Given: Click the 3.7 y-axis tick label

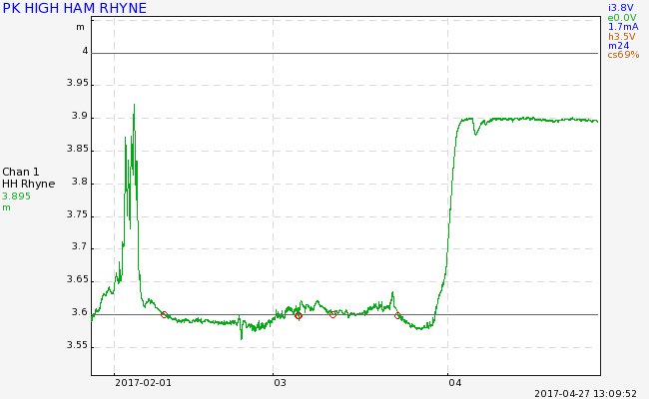Looking at the screenshot, I should tap(80, 246).
